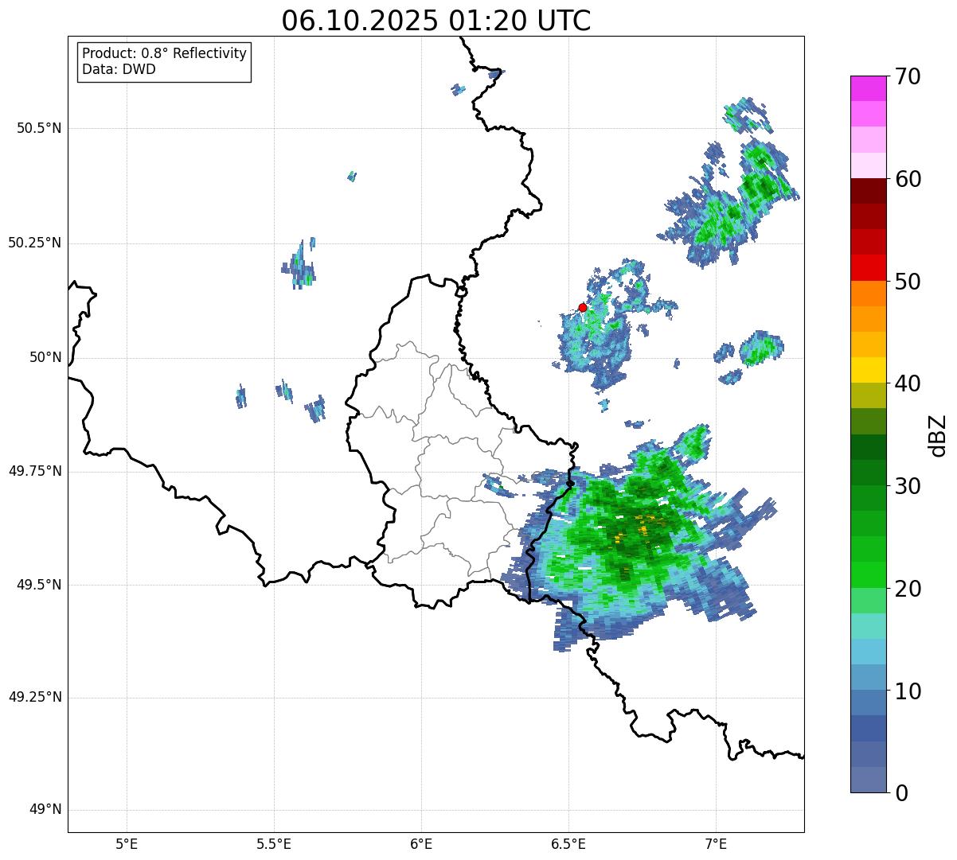Click the yellow high-reflectivity core in the large echo
The width and height of the screenshot is (957, 860).
click(x=643, y=527)
